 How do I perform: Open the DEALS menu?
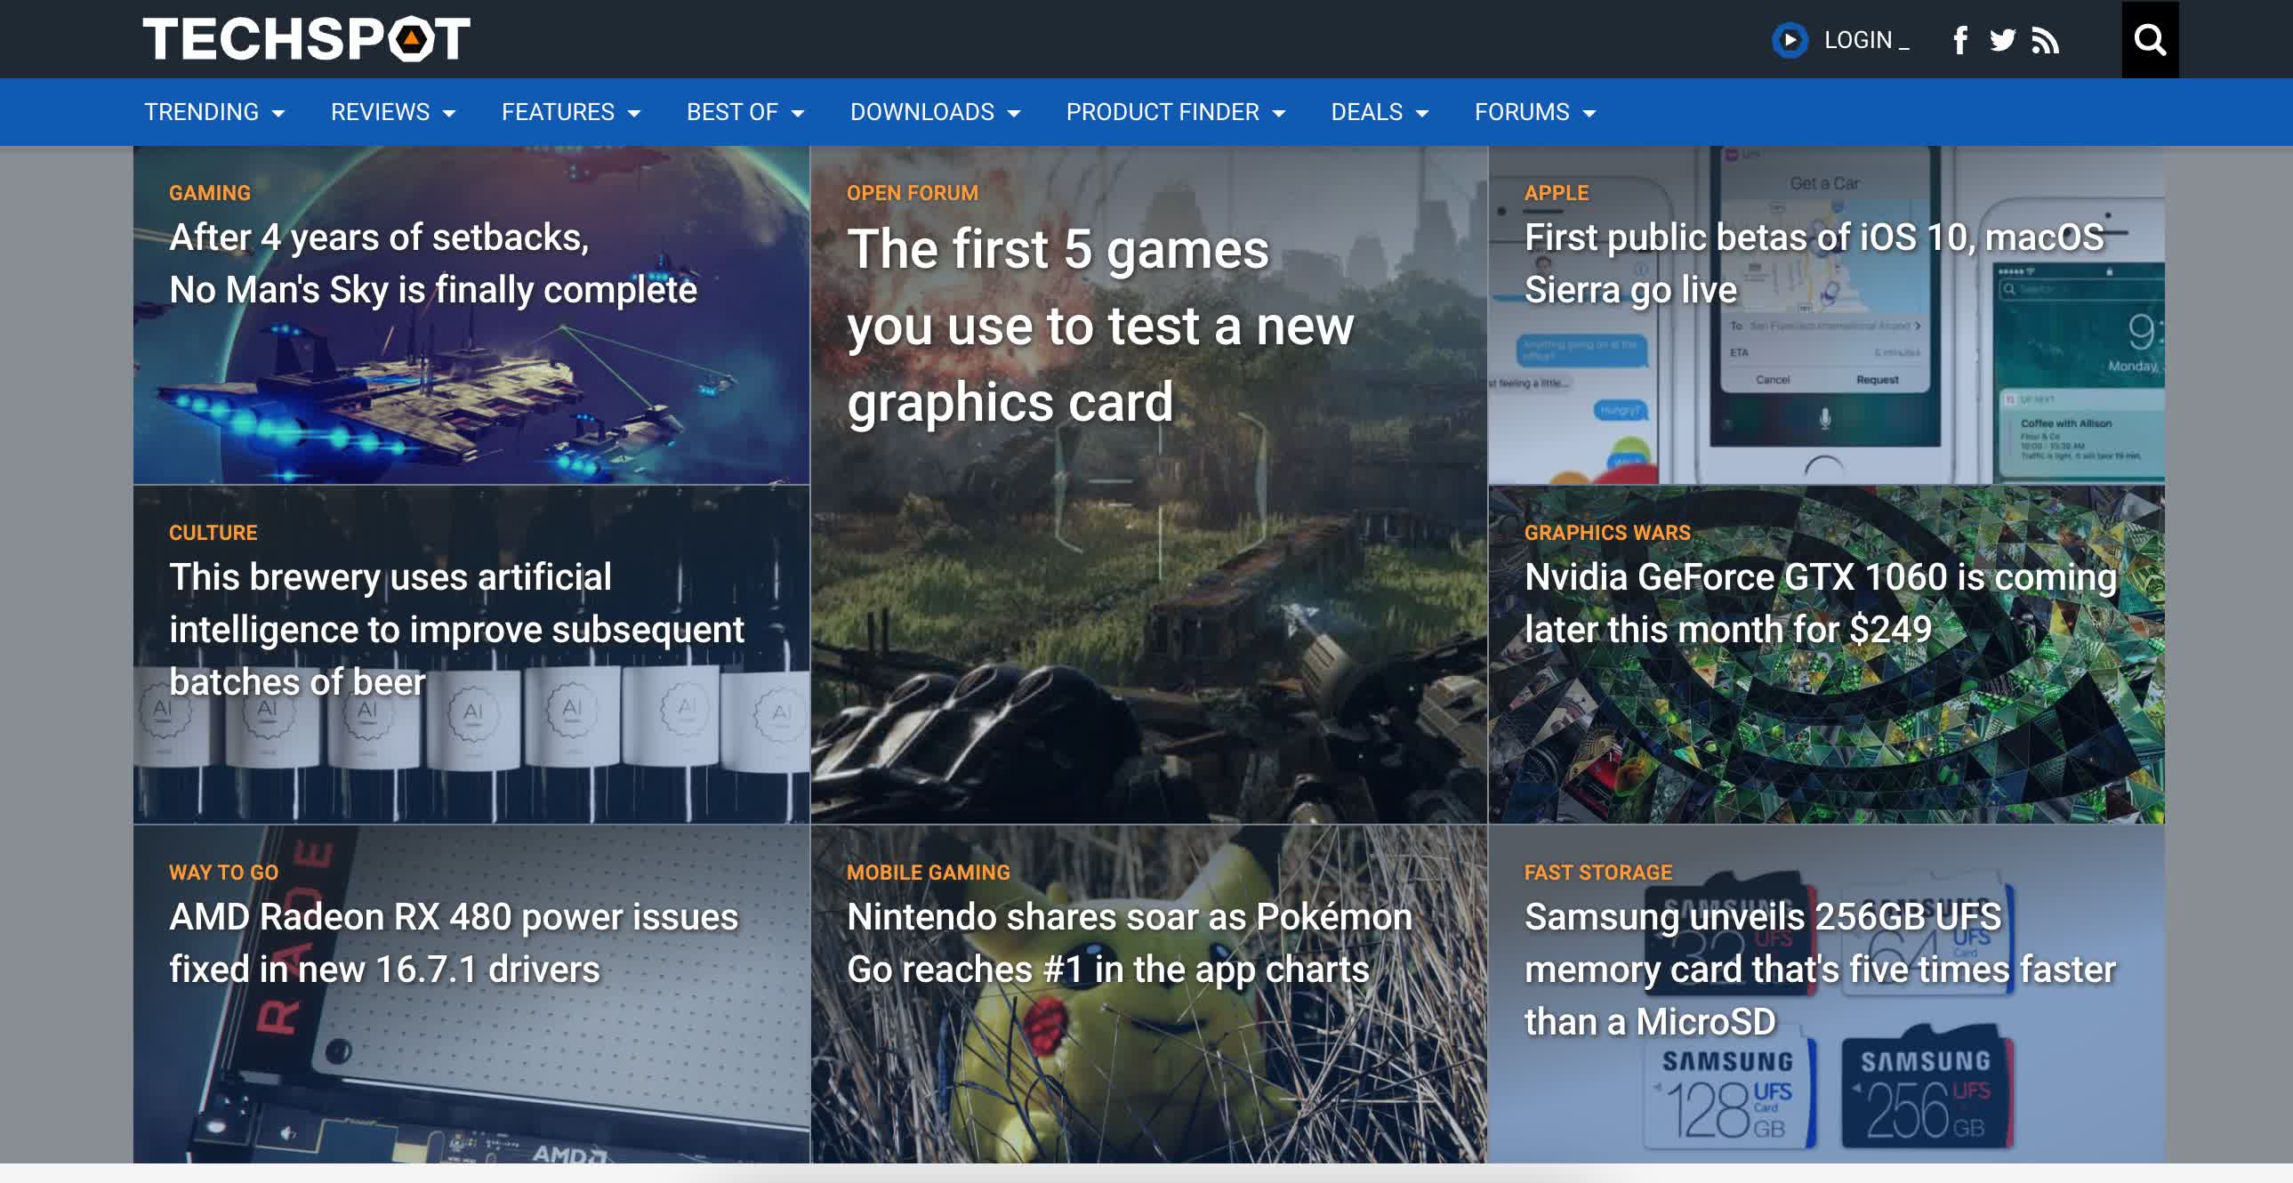point(1380,112)
